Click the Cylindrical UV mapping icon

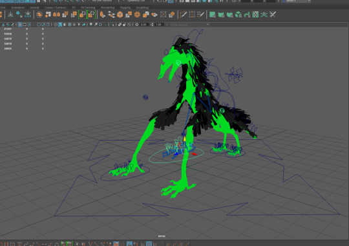click(221, 15)
